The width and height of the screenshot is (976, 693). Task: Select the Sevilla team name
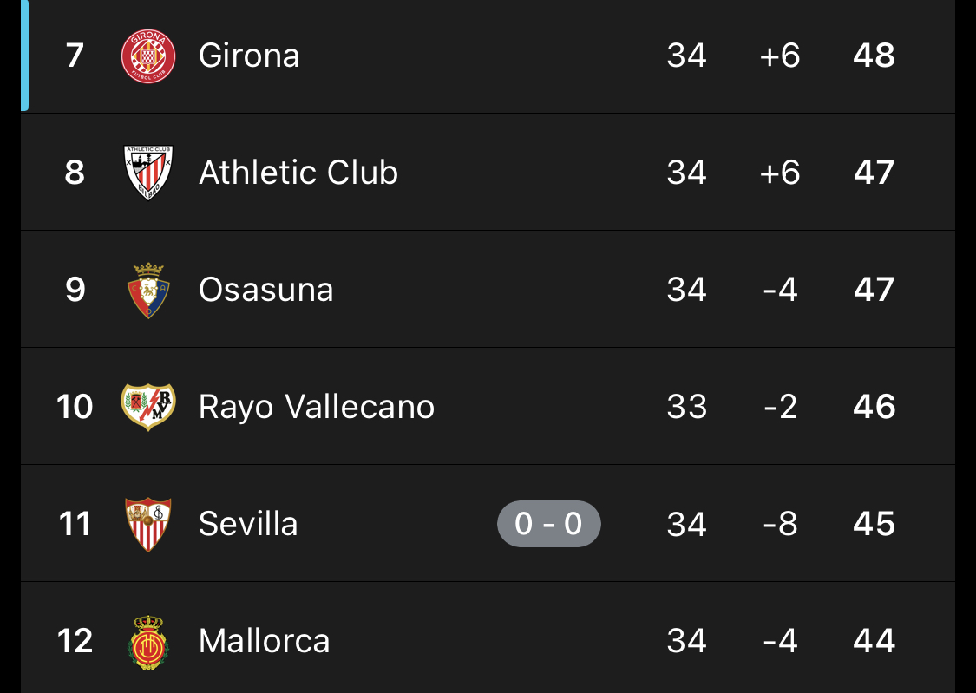point(248,524)
